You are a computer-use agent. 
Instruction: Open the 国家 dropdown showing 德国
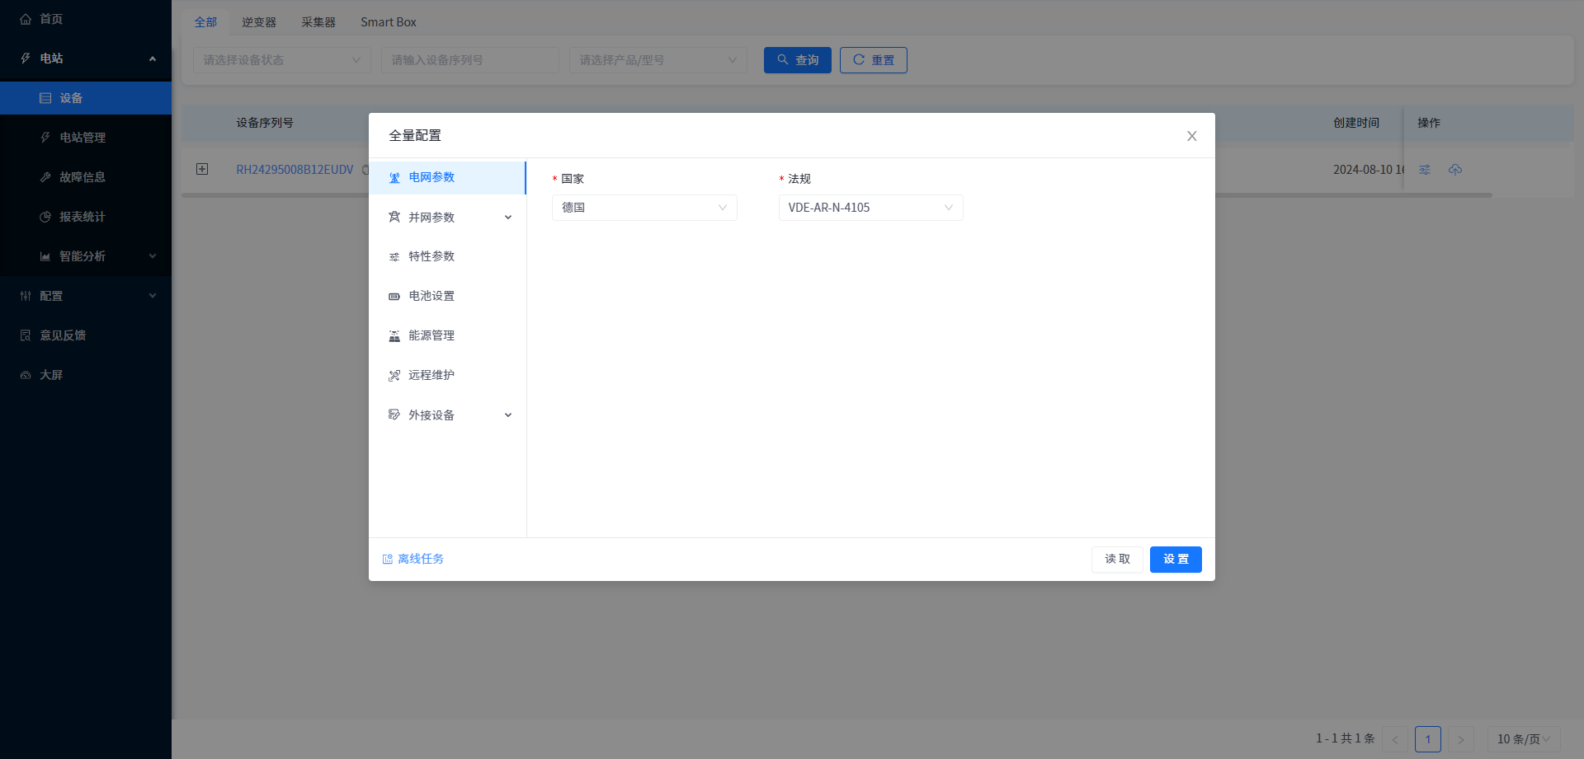pyautogui.click(x=643, y=208)
